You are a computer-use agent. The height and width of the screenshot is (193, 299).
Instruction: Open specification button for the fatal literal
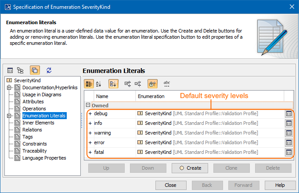point(288,152)
